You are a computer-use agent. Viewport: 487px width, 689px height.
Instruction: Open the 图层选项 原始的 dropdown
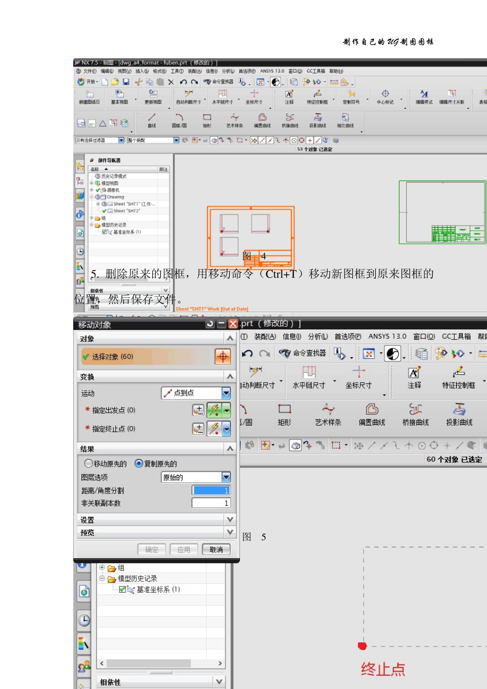226,477
